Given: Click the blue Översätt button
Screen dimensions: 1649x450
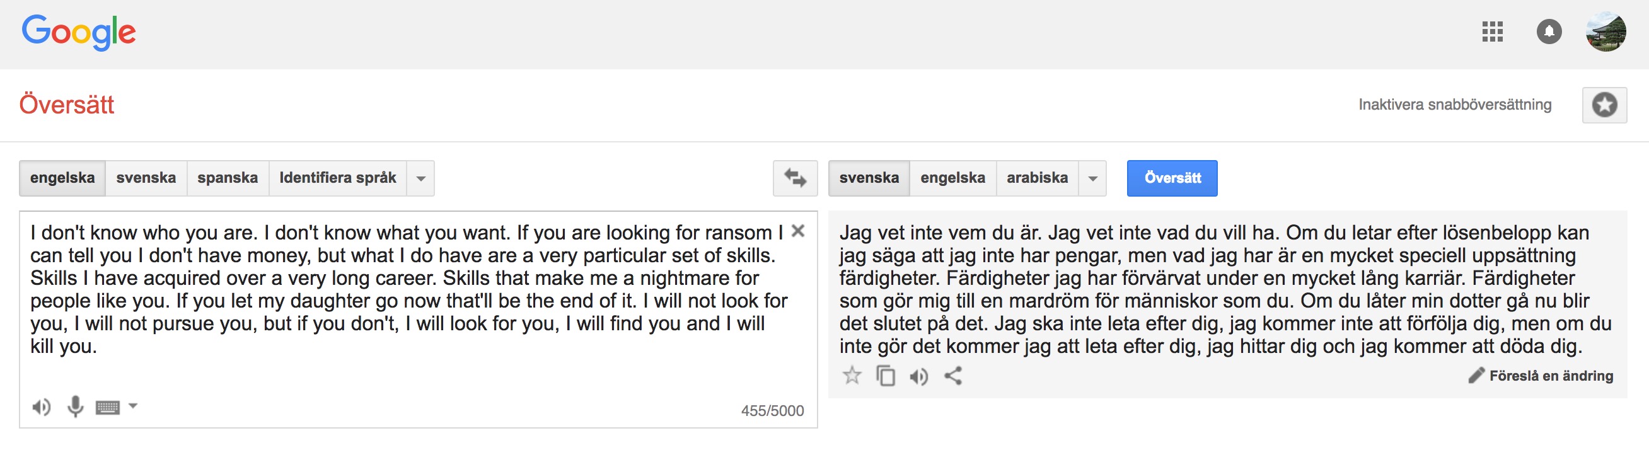Looking at the screenshot, I should [1172, 178].
